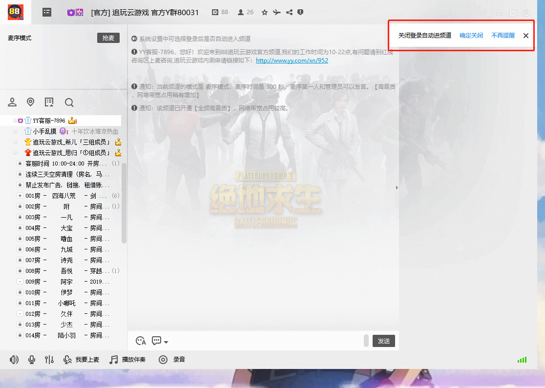The image size is (545, 388).
Task: Open emoji picker in chat input
Action: pyautogui.click(x=141, y=341)
